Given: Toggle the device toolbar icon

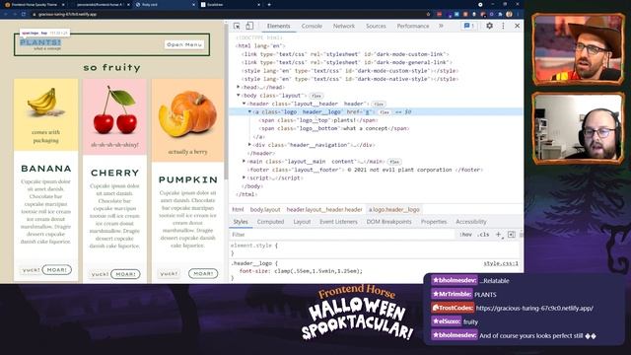Looking at the screenshot, I should [249, 26].
